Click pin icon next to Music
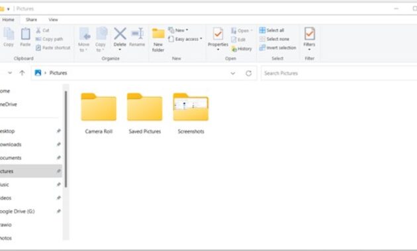 (58, 184)
